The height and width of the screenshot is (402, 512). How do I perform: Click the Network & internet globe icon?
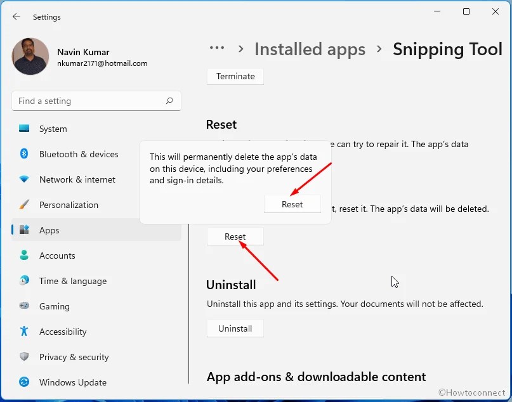tap(23, 179)
